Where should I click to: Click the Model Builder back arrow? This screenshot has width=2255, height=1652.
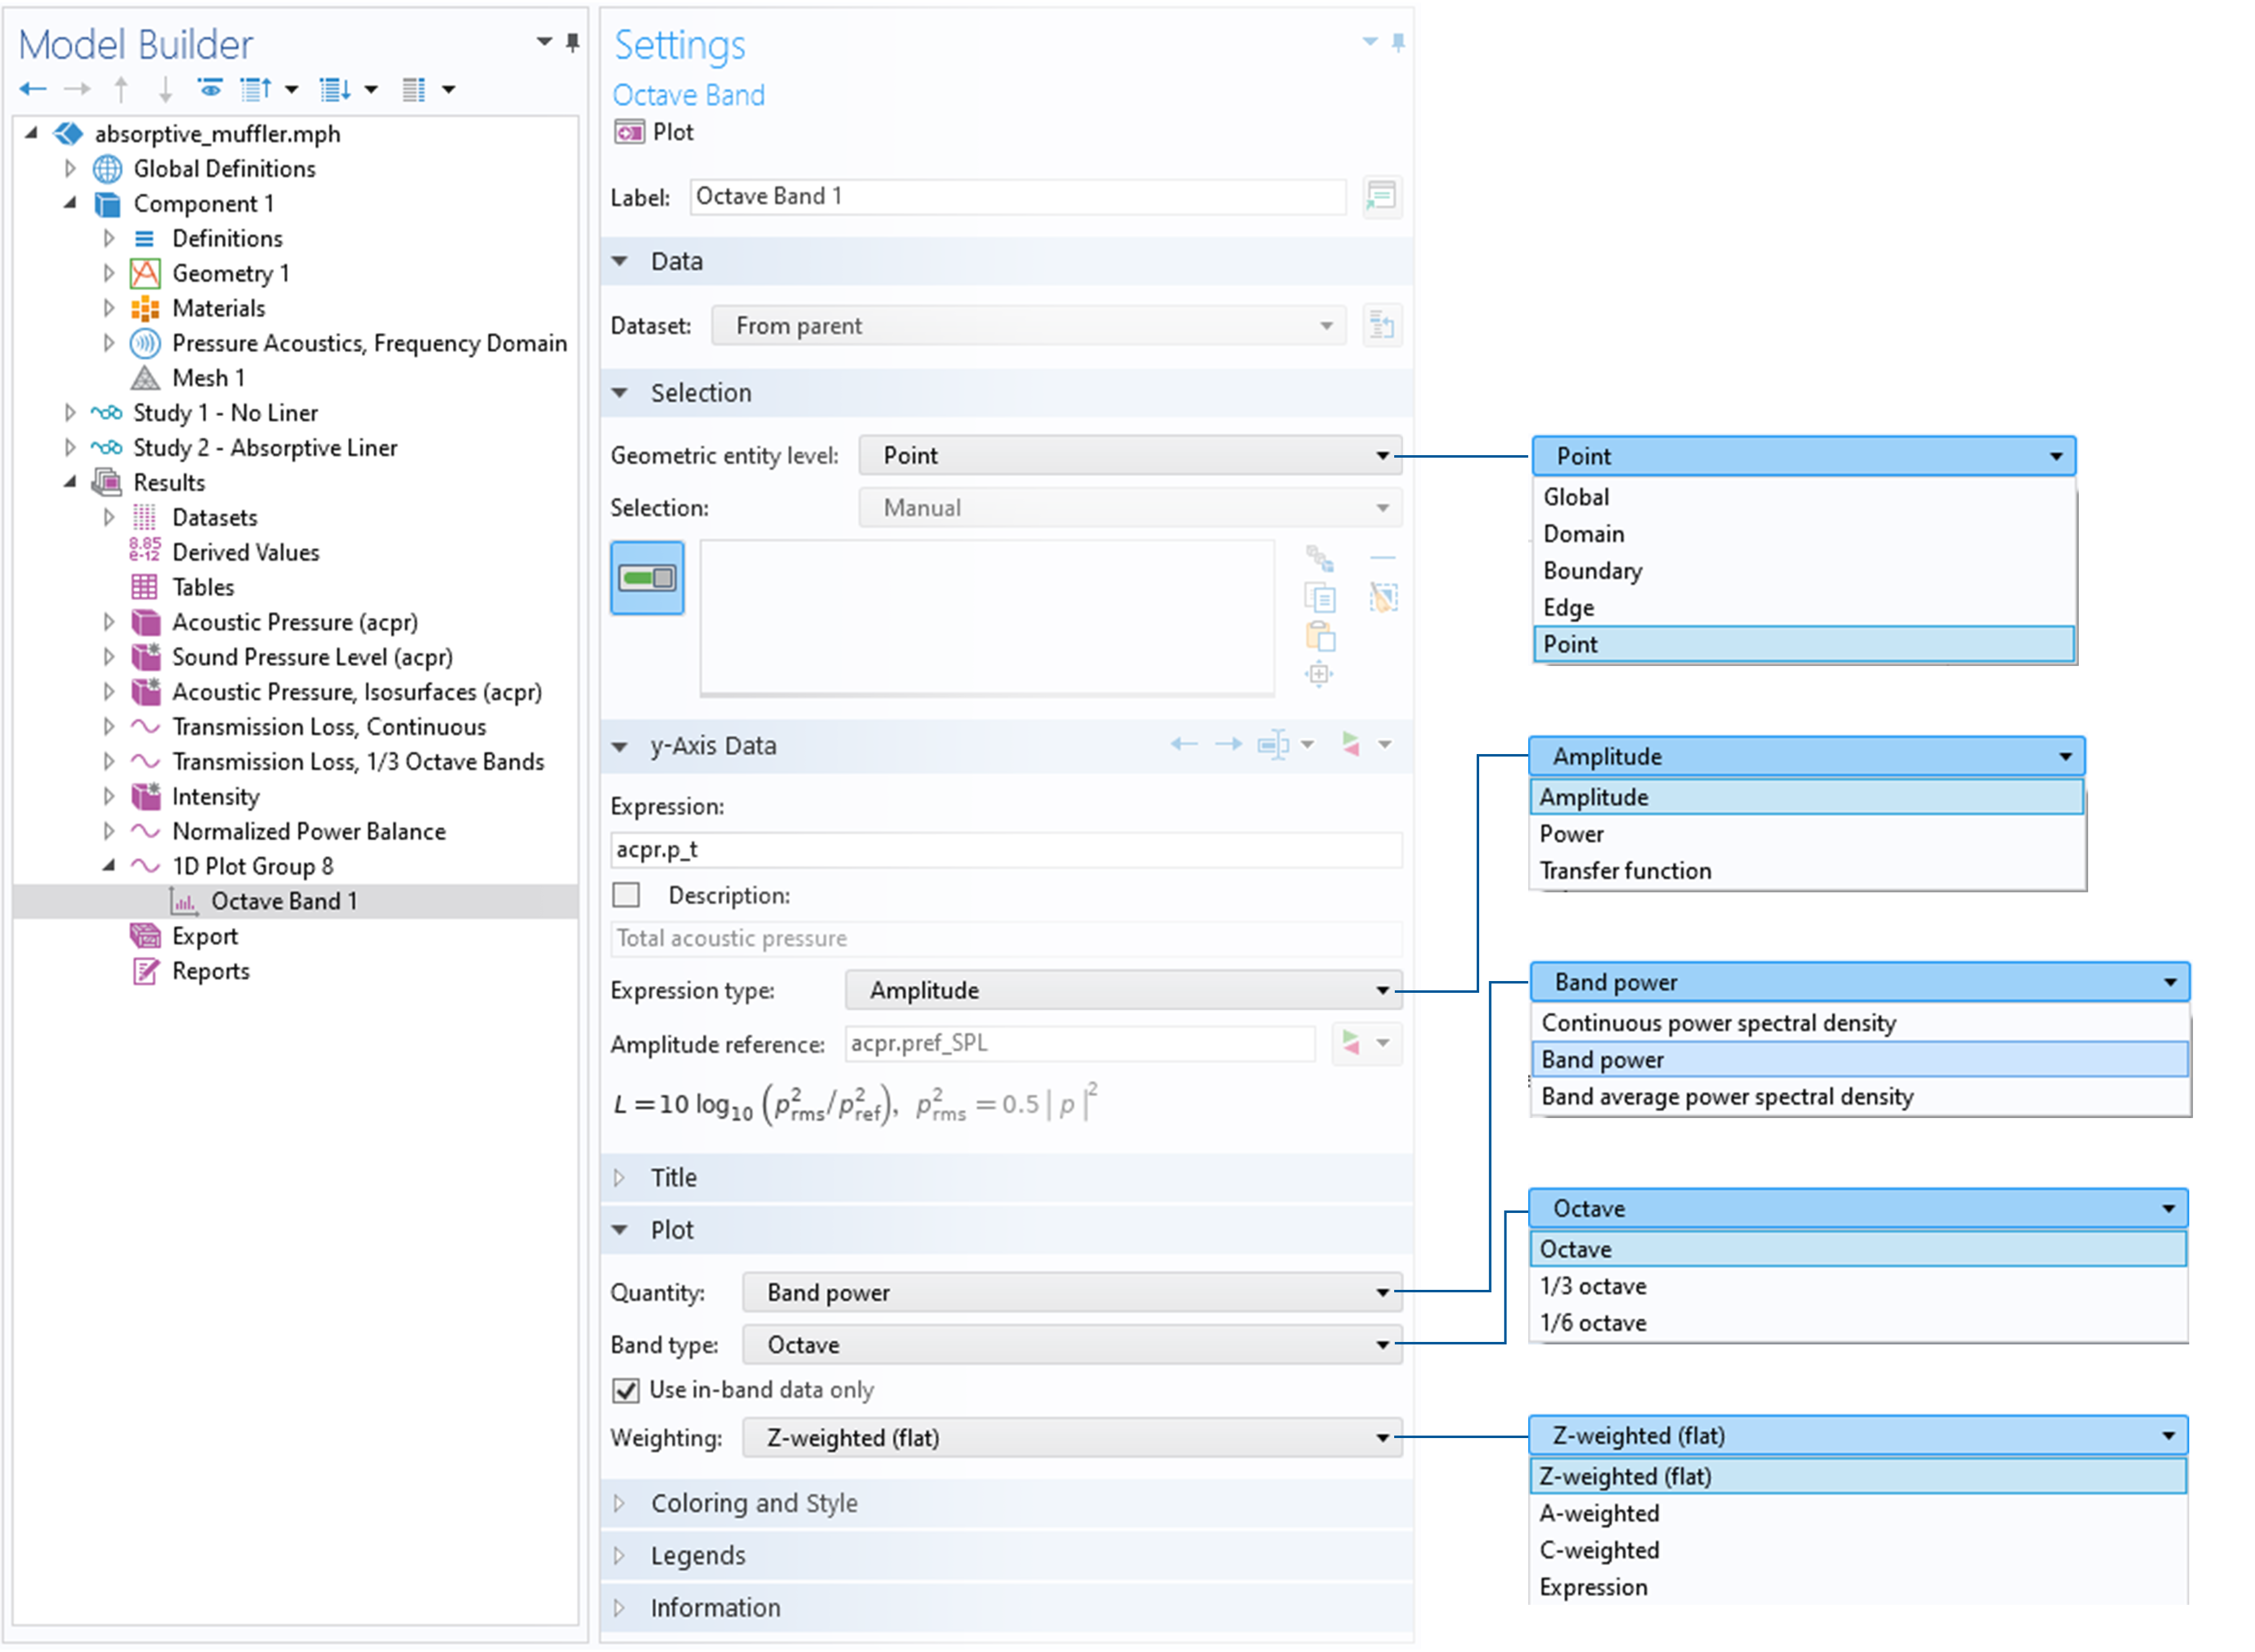pyautogui.click(x=33, y=90)
